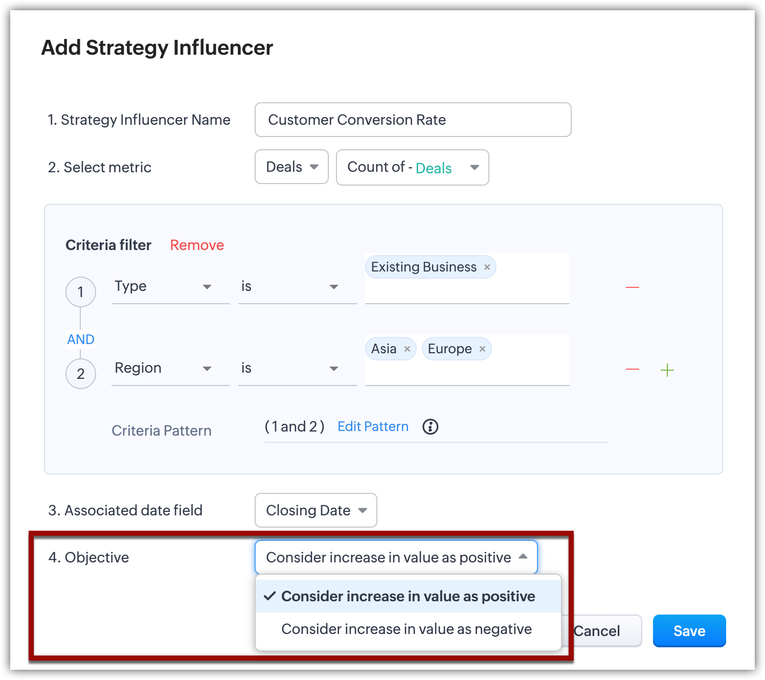Remove the Asia region tag
This screenshot has height=680, width=765.
pos(407,349)
